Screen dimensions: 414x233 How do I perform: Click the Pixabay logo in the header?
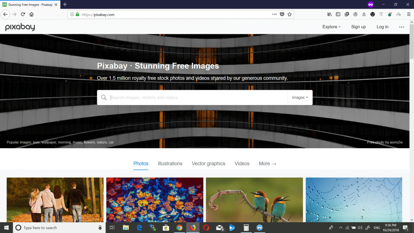click(x=20, y=27)
